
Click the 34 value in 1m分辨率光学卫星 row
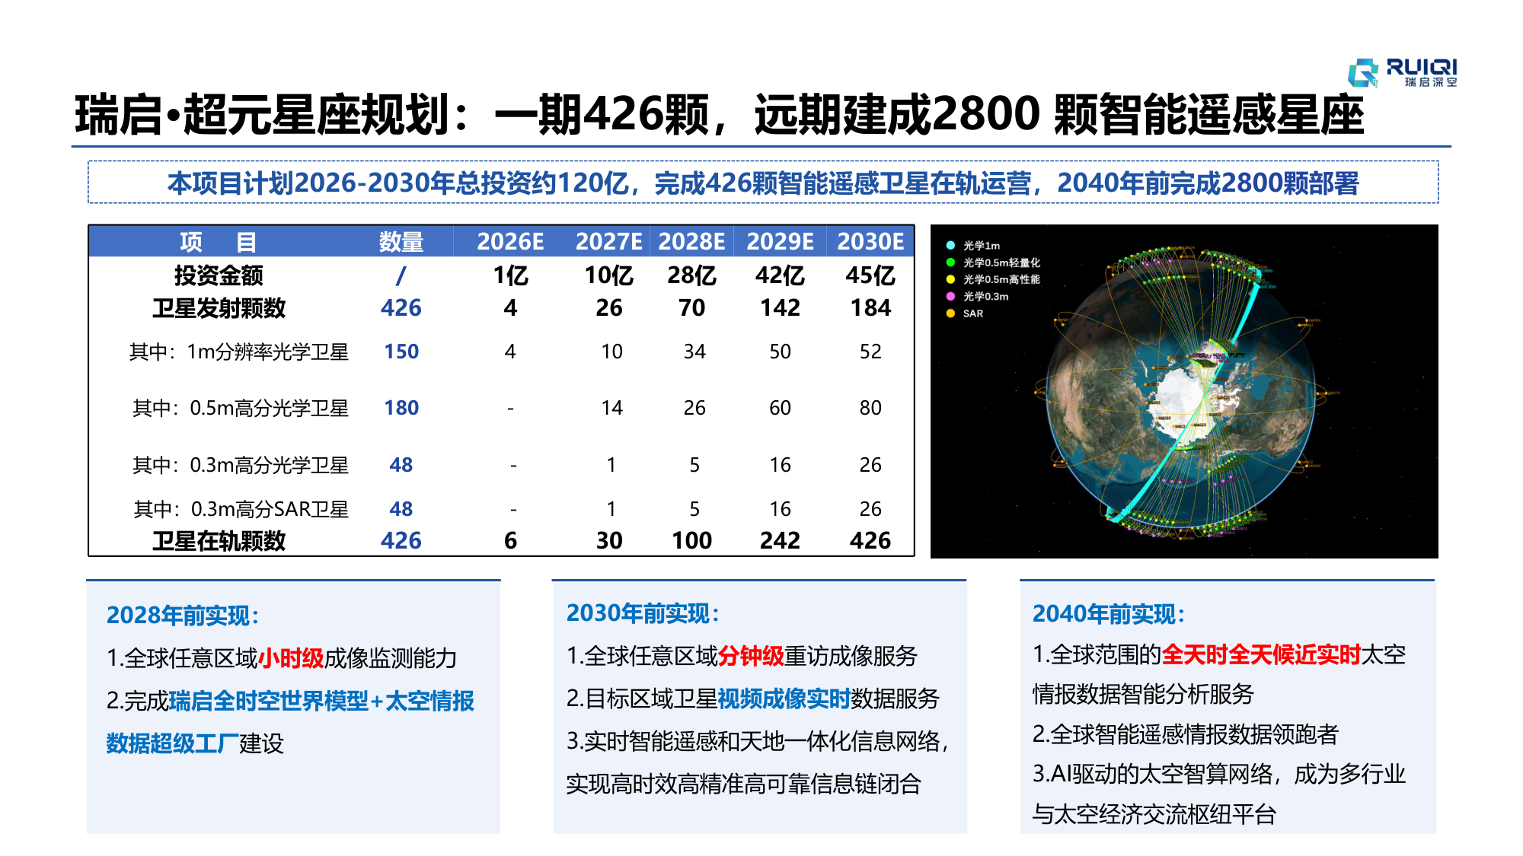pyautogui.click(x=694, y=352)
